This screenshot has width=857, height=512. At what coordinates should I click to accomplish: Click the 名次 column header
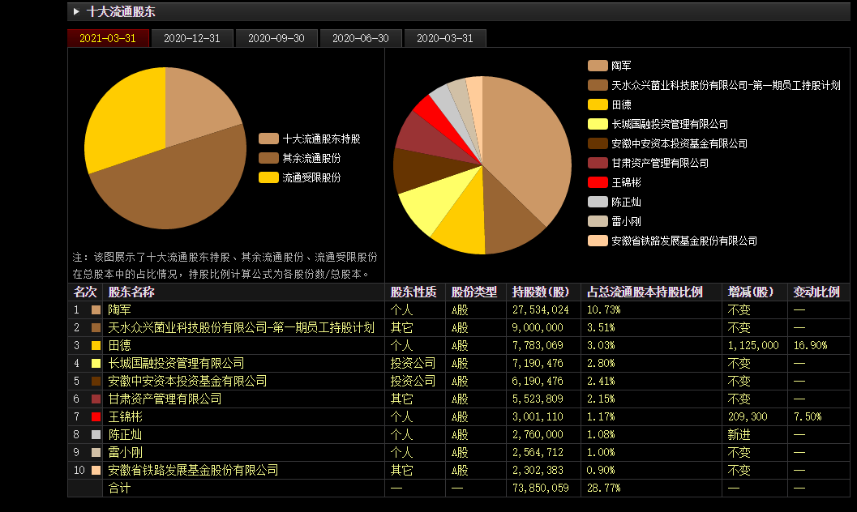[85, 292]
